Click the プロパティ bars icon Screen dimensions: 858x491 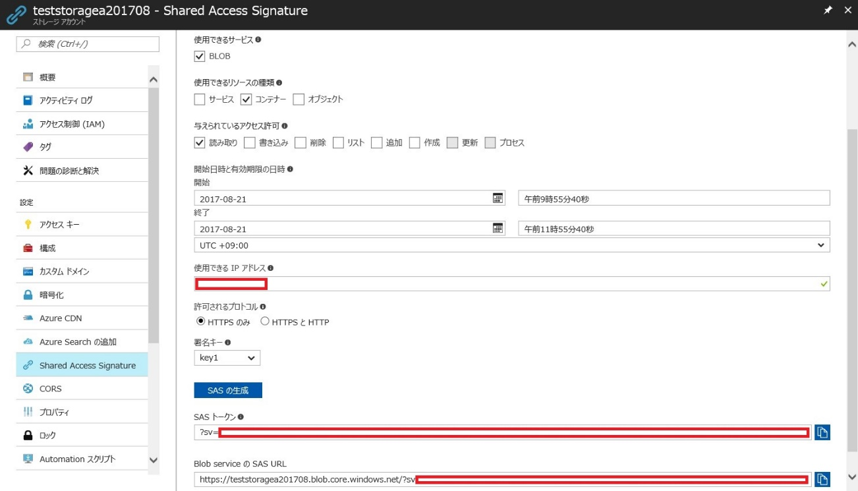28,412
